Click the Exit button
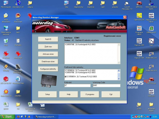The height and width of the screenshot is (119, 159). coord(111,94)
